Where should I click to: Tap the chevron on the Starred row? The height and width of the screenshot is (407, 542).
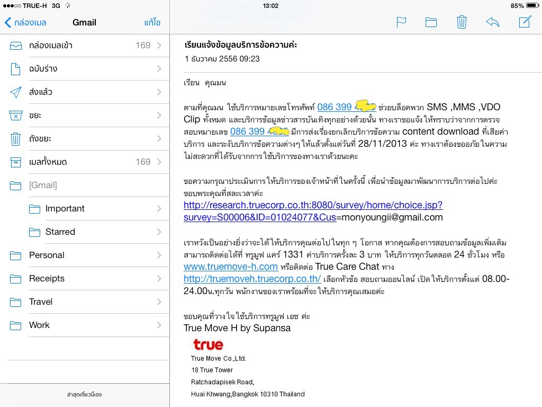pyautogui.click(x=159, y=232)
